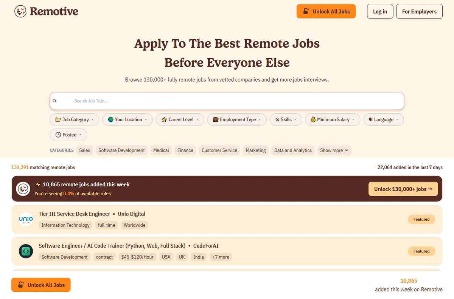Expand Show more categories
Viewport: 454px width, 299px height.
[x=334, y=150]
